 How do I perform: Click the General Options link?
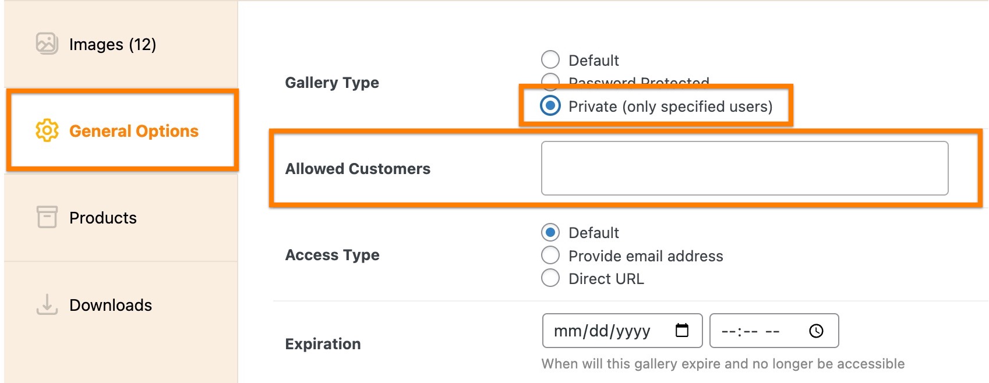(133, 130)
